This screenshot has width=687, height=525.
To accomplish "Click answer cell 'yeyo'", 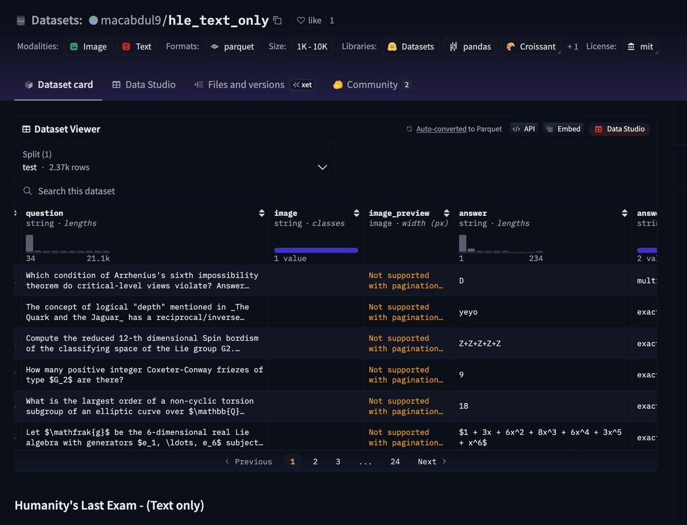I will pyautogui.click(x=543, y=312).
